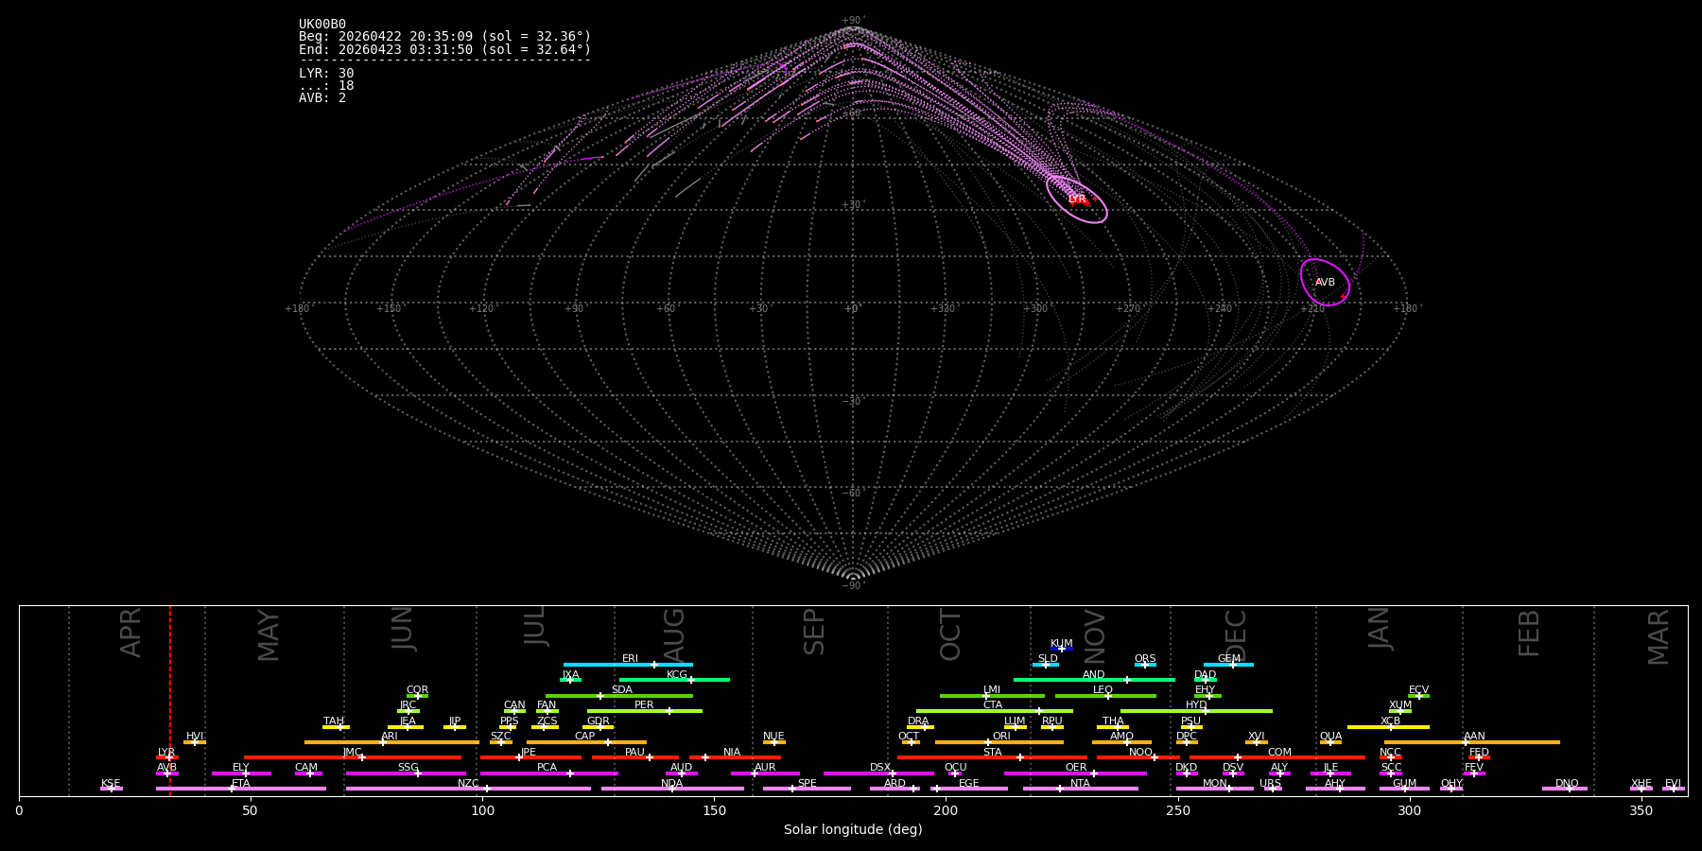Click the Solar longitude axis label
Viewport: 1702px width, 851px height.
853,829
